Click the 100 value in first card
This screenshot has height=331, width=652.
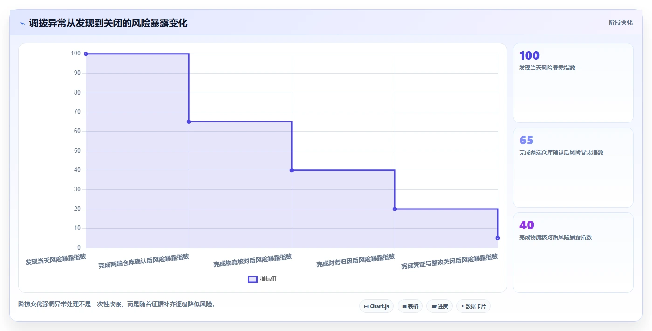[529, 55]
